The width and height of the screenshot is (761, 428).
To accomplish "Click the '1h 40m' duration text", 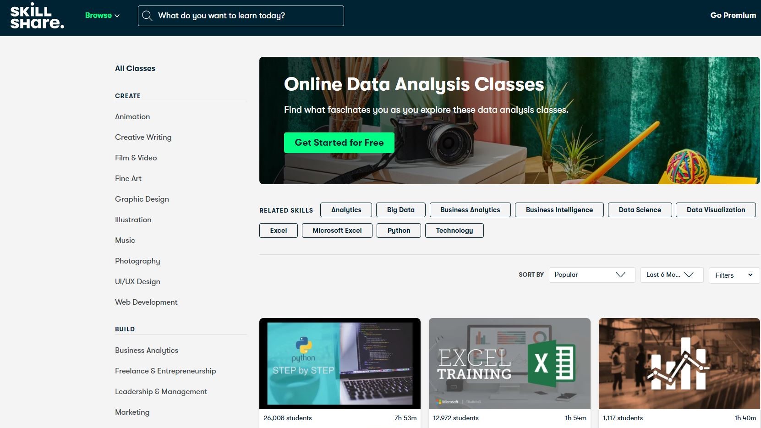I will point(745,418).
